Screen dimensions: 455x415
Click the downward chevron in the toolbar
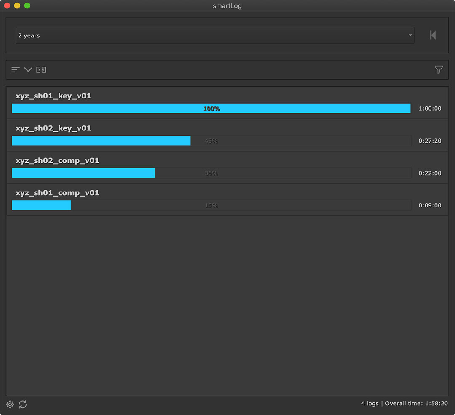pyautogui.click(x=28, y=70)
